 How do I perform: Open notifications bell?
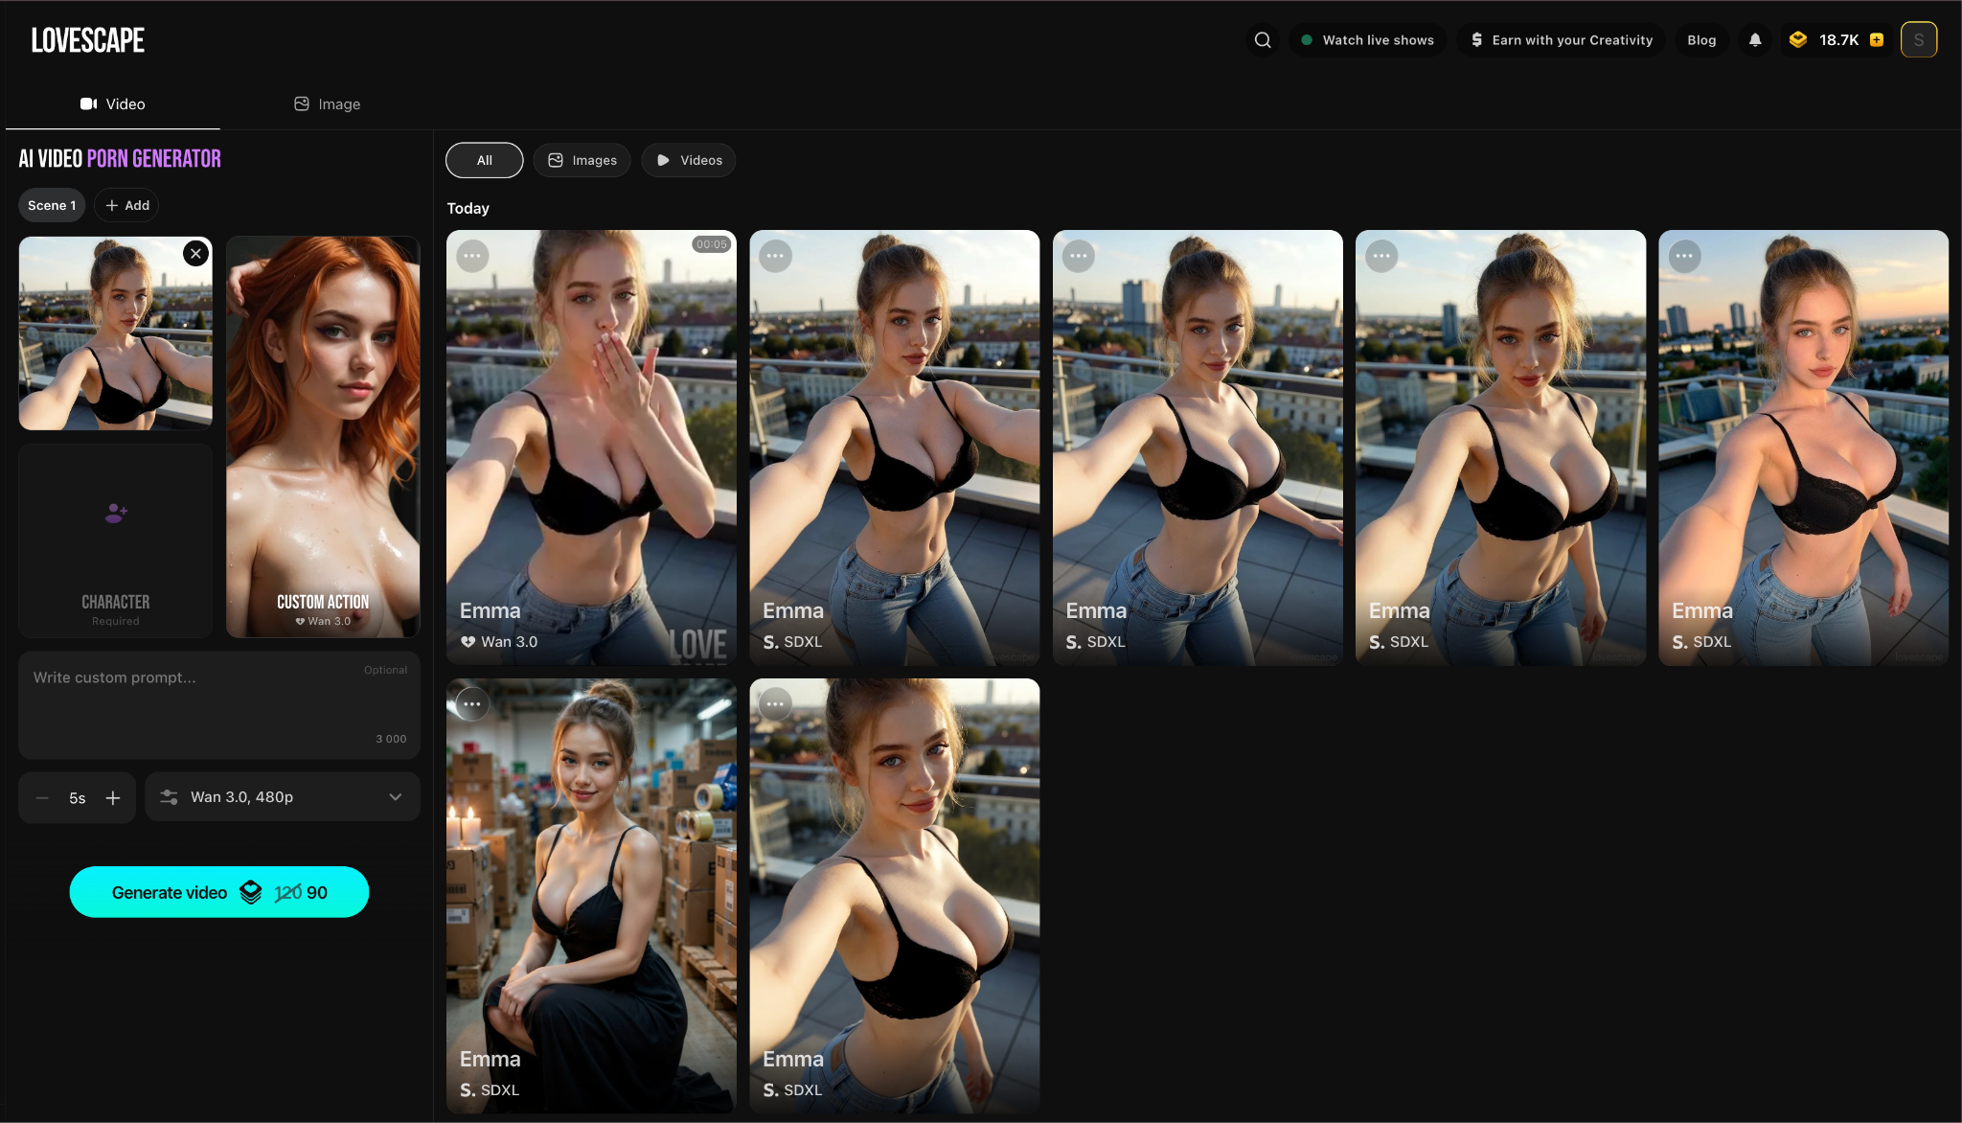point(1755,39)
